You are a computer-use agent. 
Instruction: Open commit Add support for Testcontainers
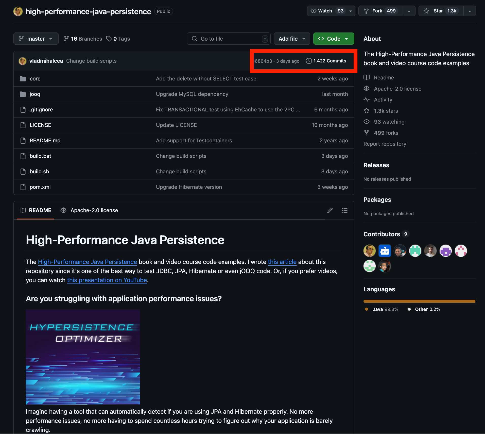pyautogui.click(x=194, y=141)
